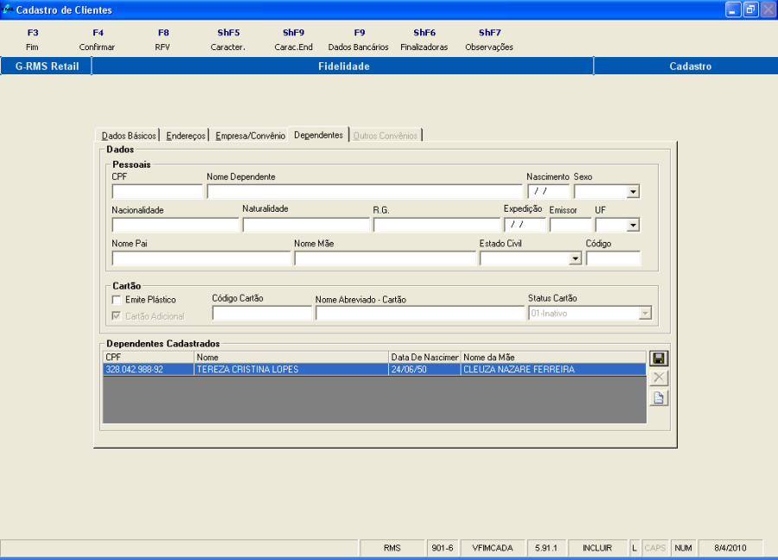The image size is (778, 560).
Task: Expand the UF dropdown list
Action: [x=633, y=225]
